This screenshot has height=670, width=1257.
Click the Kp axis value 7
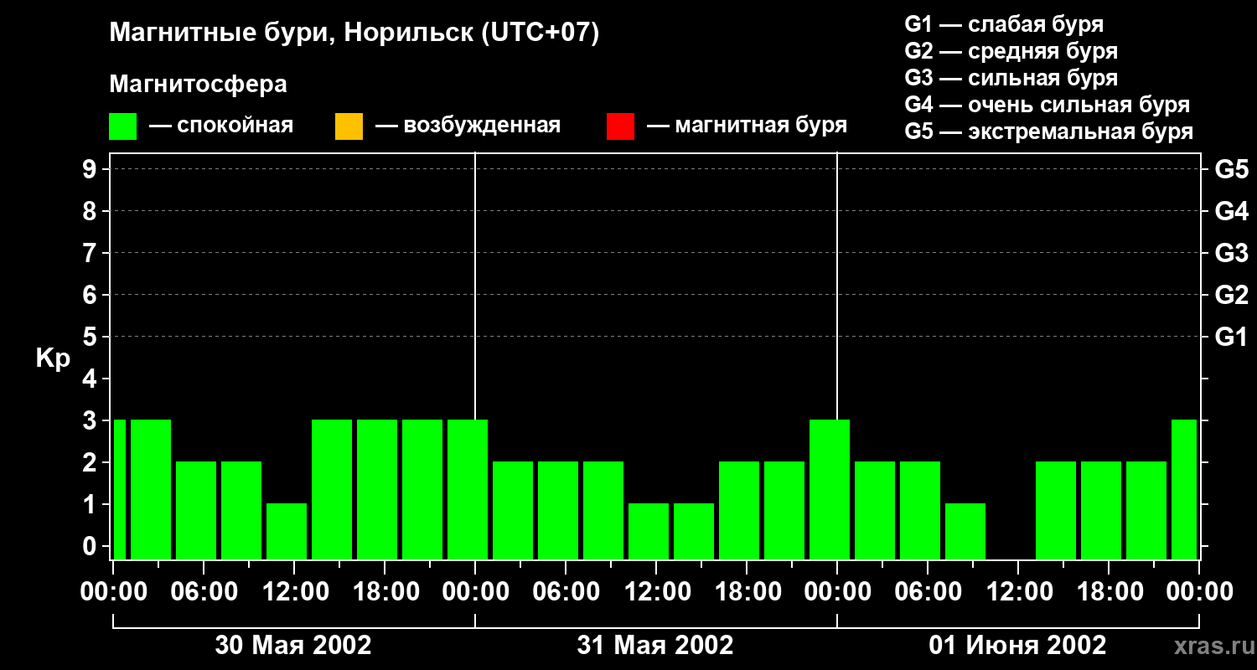pos(91,253)
